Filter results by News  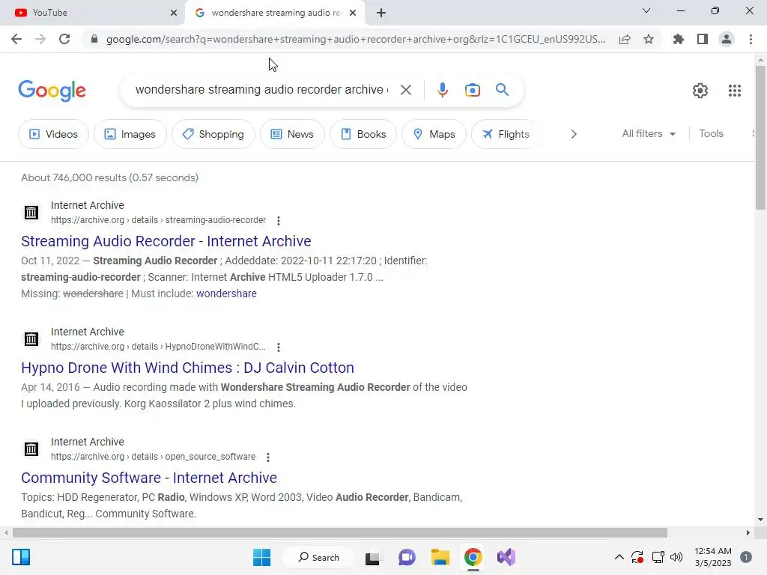tap(292, 134)
